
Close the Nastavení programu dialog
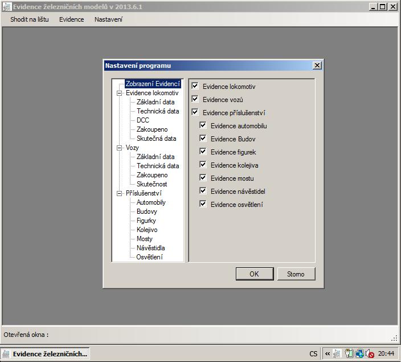point(317,66)
